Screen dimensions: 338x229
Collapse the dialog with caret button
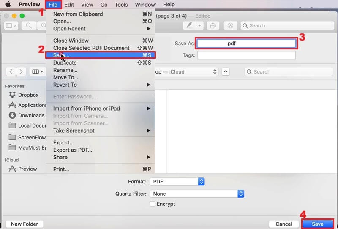coord(226,71)
